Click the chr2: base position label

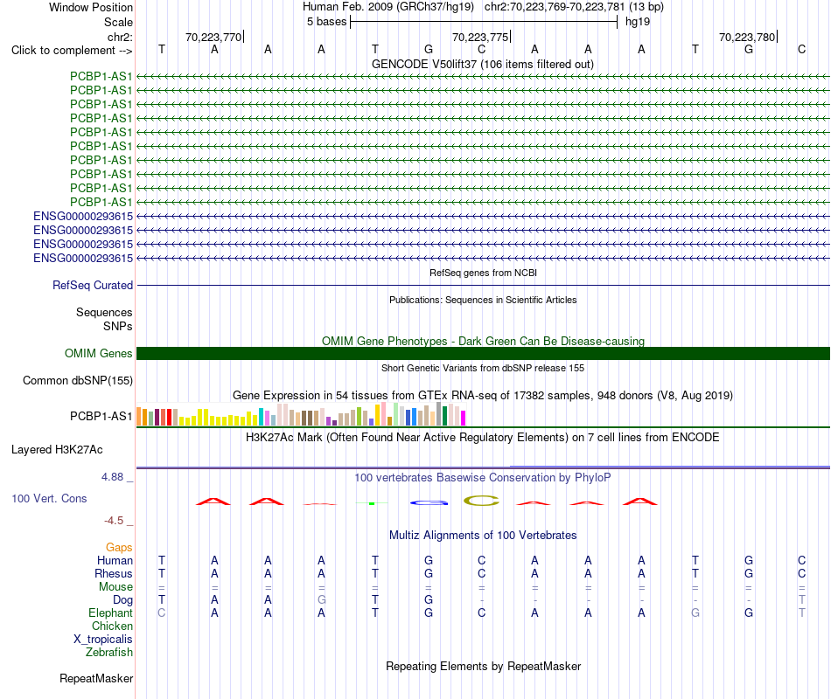point(120,37)
